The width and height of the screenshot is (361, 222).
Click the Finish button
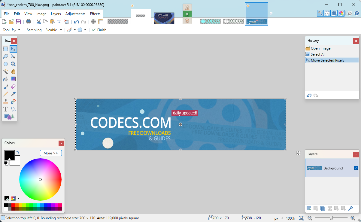click(99, 30)
